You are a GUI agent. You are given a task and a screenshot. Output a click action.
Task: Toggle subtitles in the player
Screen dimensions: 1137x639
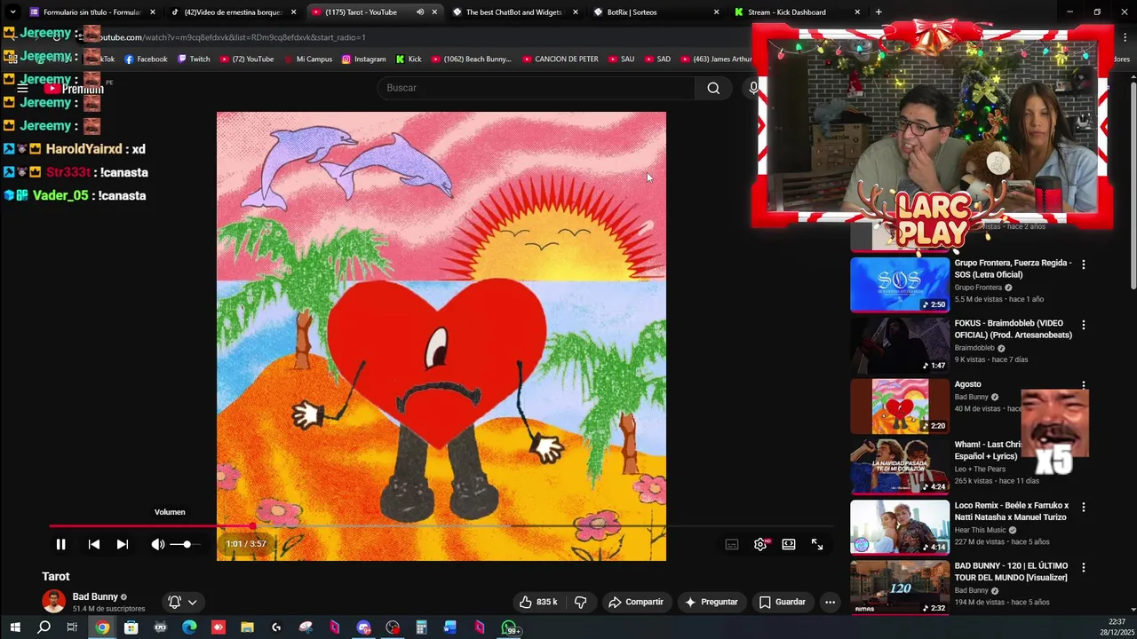point(732,544)
